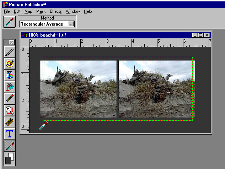Viewport: 225px width, 169px height.
Task: Click the eyedropper icon in the ribbon bar
Action: [x=9, y=22]
